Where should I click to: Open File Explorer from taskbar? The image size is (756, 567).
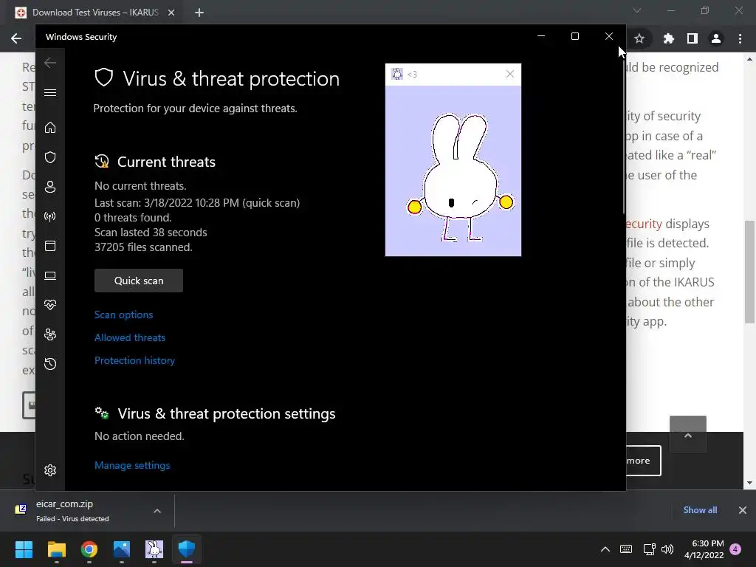[x=56, y=549]
